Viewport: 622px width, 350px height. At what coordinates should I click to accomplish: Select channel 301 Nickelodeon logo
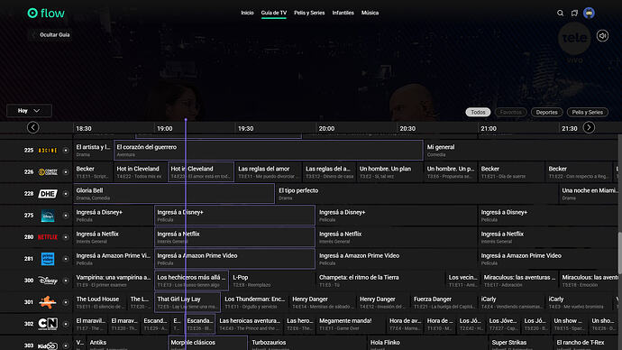pyautogui.click(x=48, y=302)
